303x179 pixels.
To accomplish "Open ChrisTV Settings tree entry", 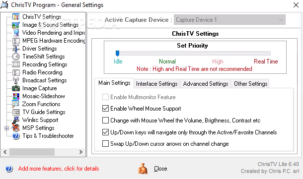I will pos(42,17).
